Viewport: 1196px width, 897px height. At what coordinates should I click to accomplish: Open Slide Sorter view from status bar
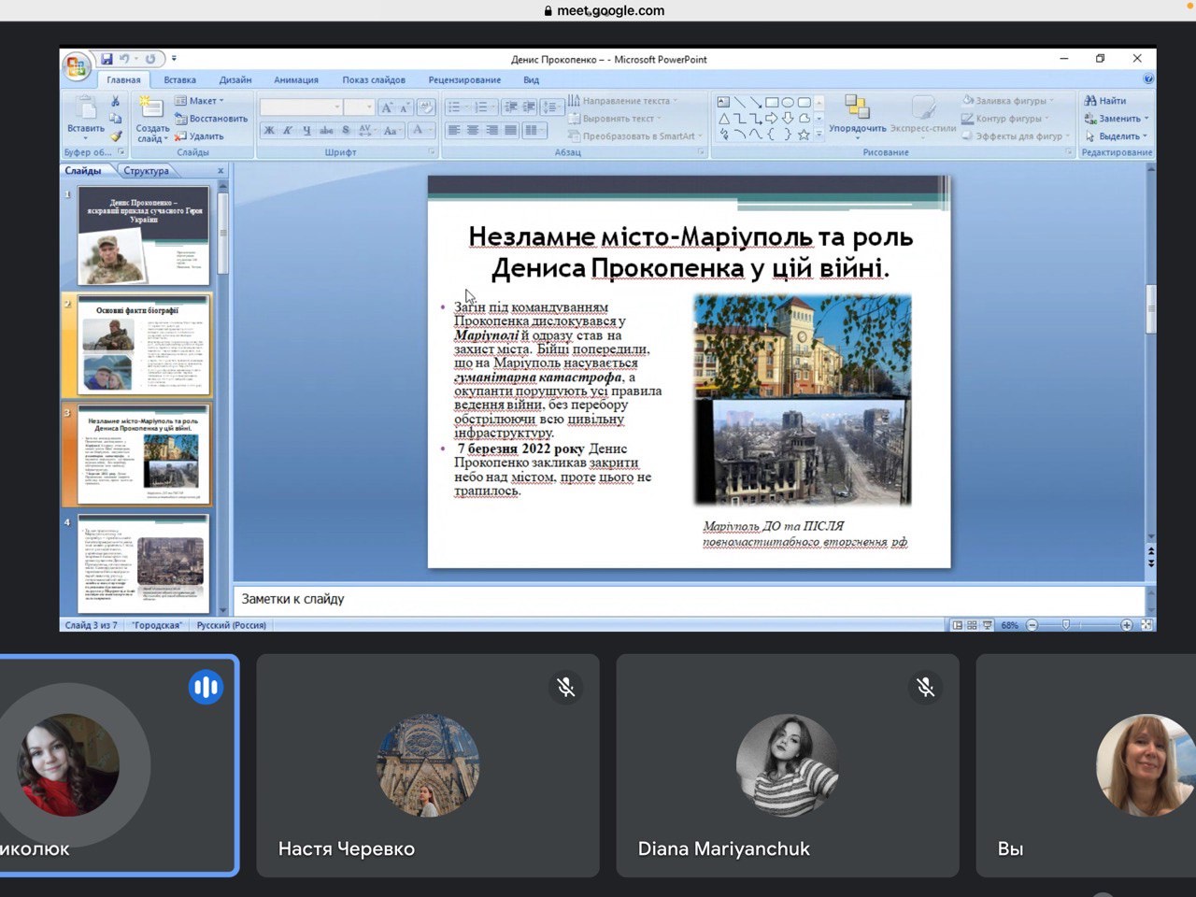972,625
